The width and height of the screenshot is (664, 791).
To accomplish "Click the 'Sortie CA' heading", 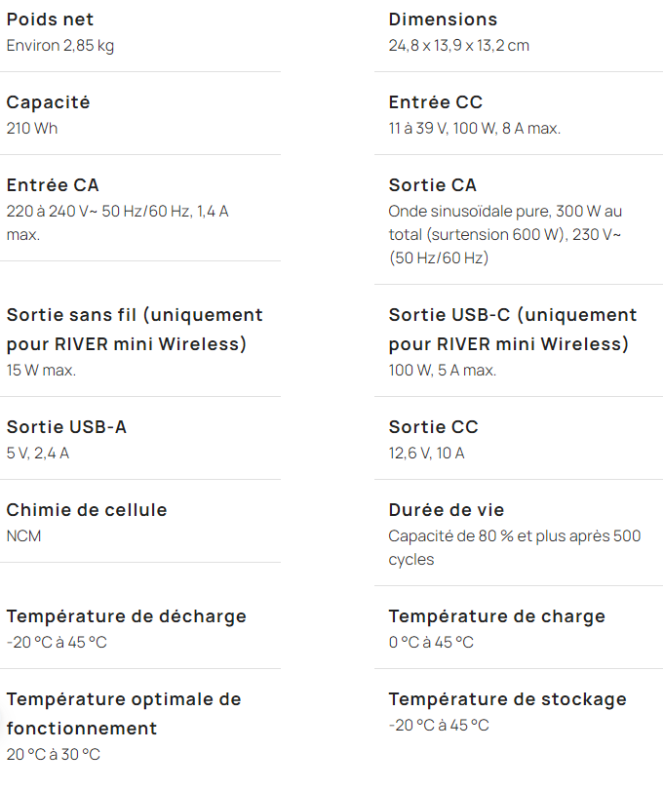I will pos(432,185).
